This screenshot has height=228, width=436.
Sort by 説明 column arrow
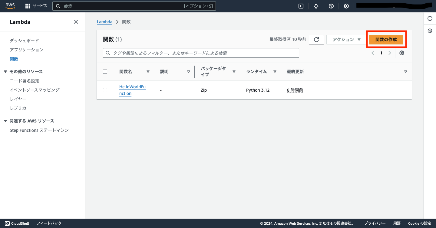[189, 72]
